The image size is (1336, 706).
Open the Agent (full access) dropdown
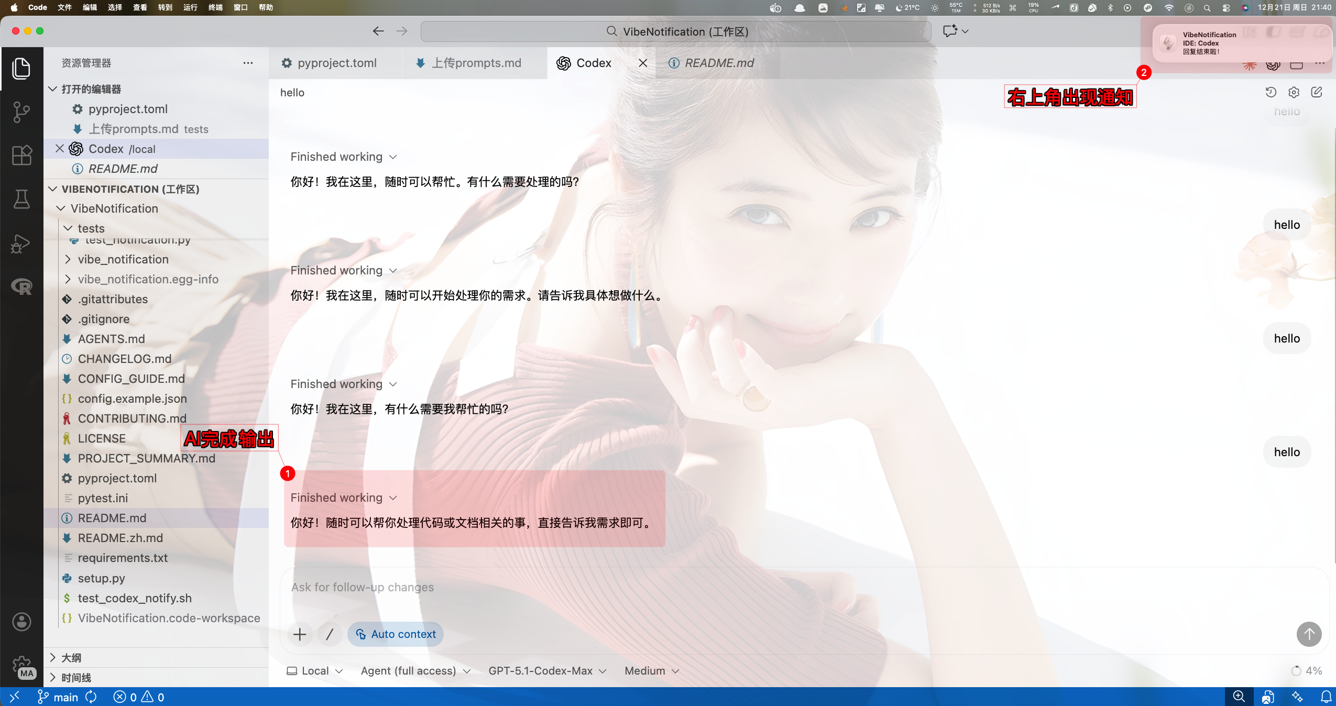coord(415,671)
